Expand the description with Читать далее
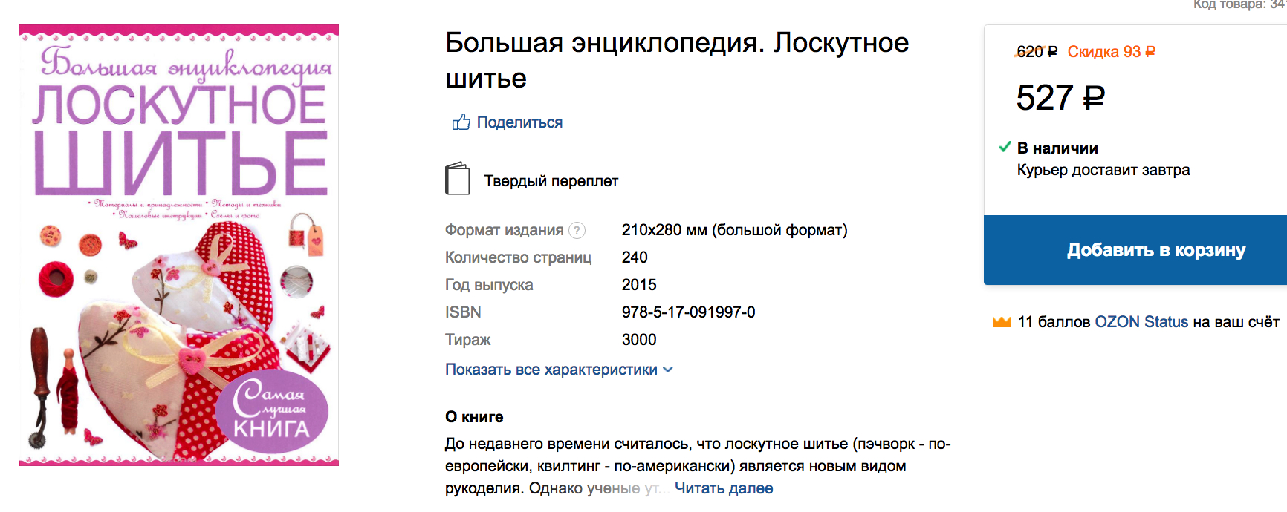Viewport: 1287px width, 512px height. pos(724,488)
